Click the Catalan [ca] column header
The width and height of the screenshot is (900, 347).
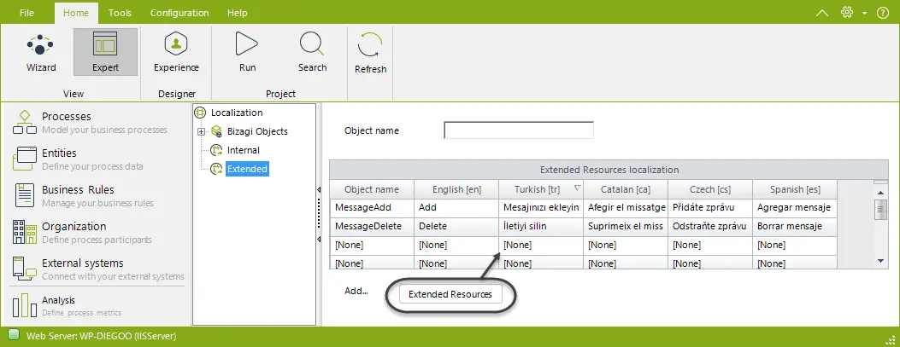point(625,189)
